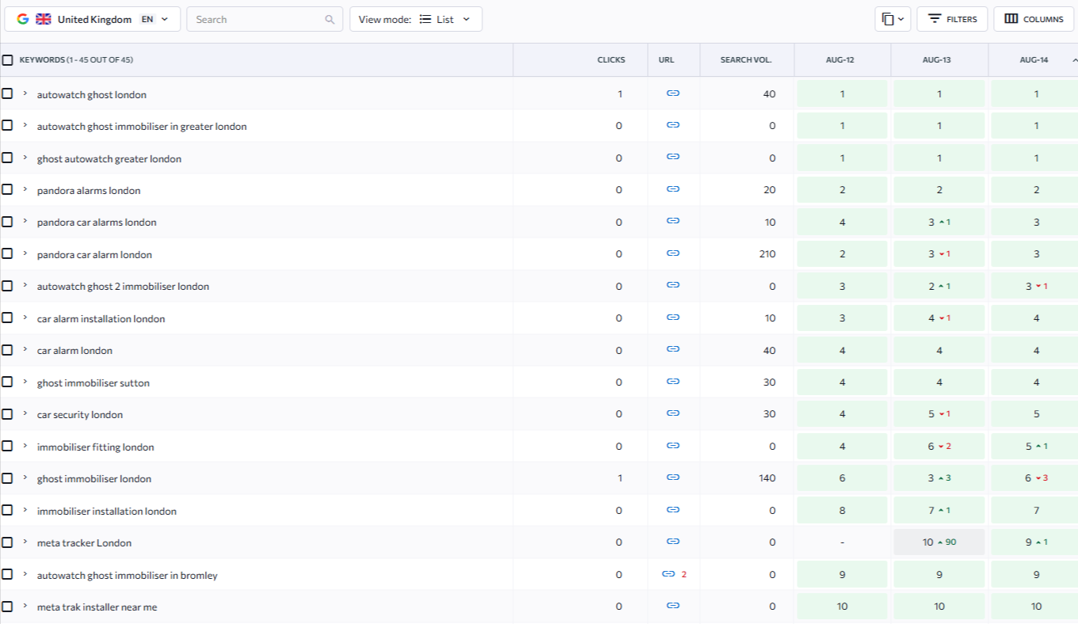
Task: Open the copy/export icon dropdown
Action: [x=893, y=19]
